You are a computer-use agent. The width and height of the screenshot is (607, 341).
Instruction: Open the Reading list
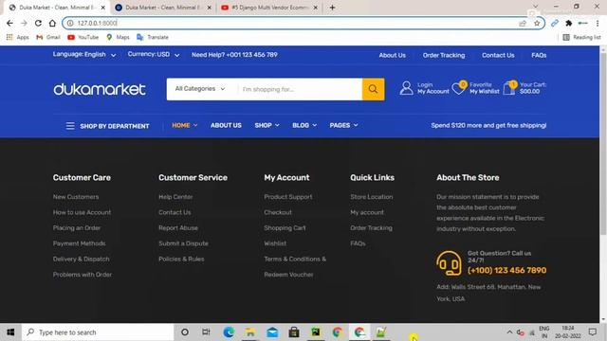pos(581,37)
